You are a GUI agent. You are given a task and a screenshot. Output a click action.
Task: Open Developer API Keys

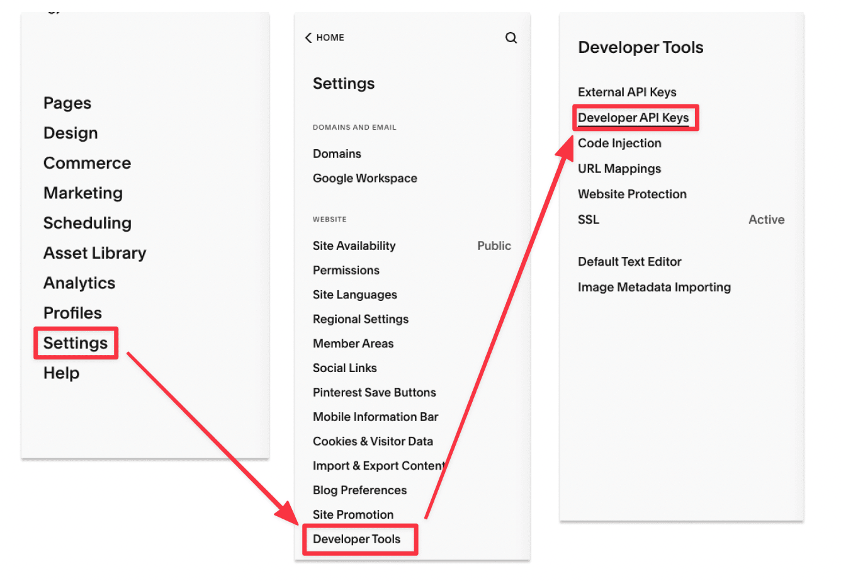635,117
